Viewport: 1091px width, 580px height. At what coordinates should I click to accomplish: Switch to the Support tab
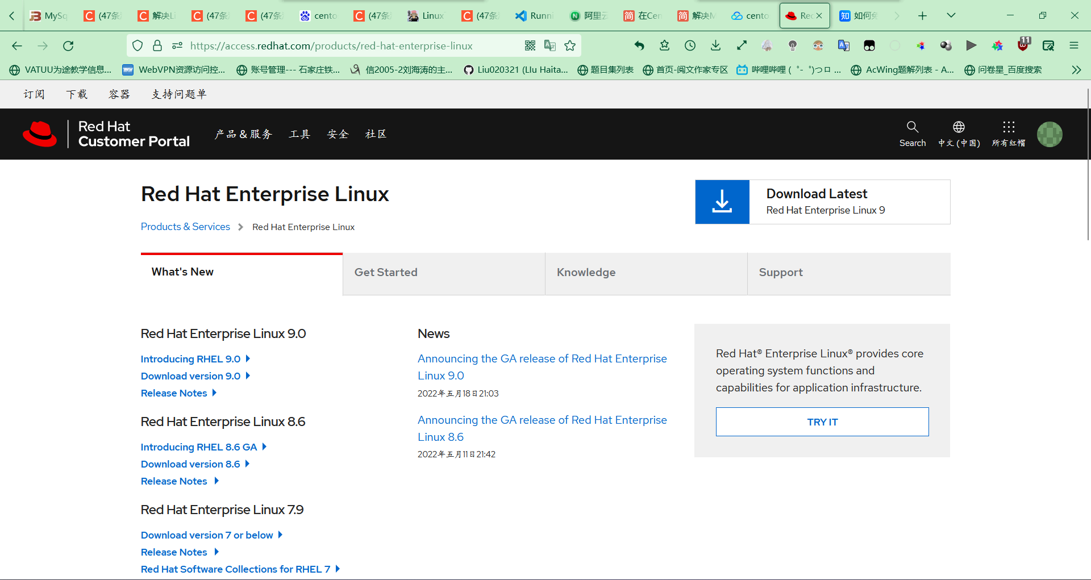click(x=849, y=273)
